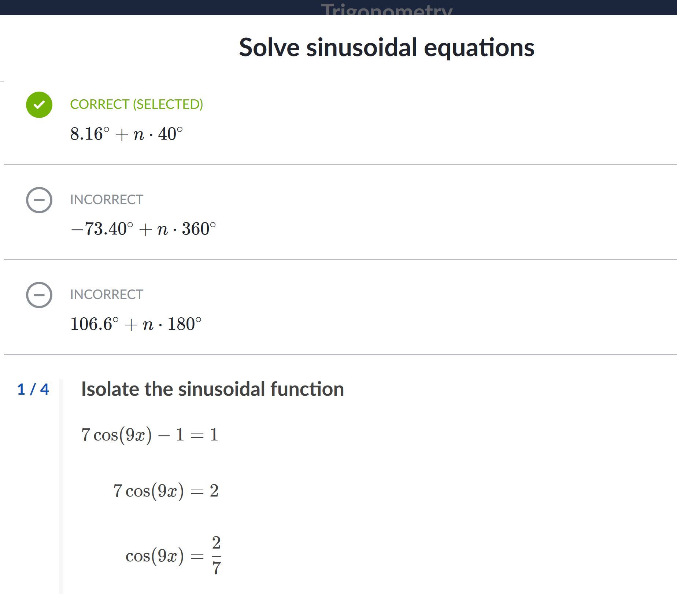Click the fraction 2/7 in final equation
This screenshot has width=677, height=594.
(217, 555)
